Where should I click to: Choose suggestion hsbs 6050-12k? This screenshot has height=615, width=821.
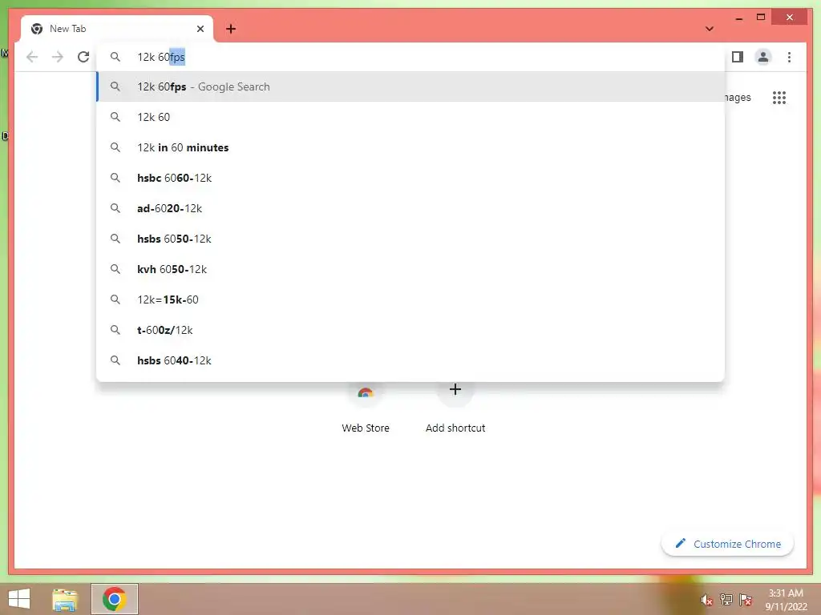(x=411, y=239)
